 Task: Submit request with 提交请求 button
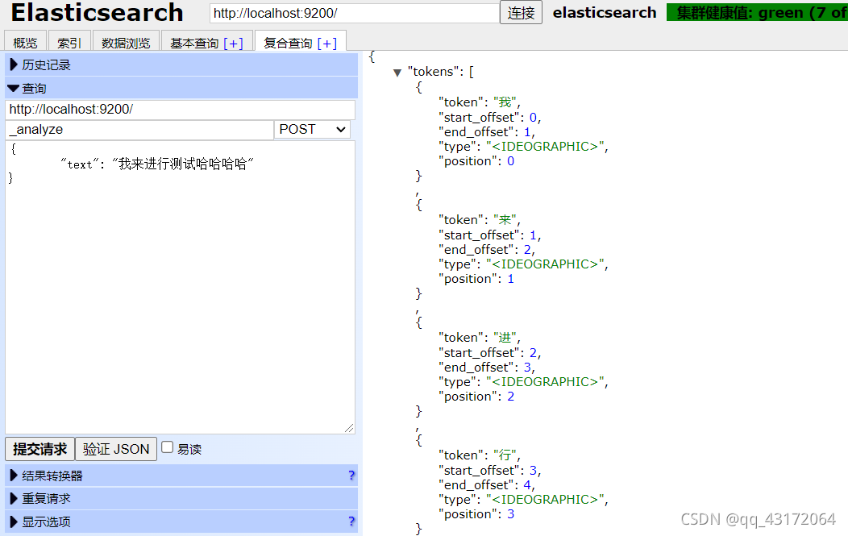pyautogui.click(x=40, y=449)
